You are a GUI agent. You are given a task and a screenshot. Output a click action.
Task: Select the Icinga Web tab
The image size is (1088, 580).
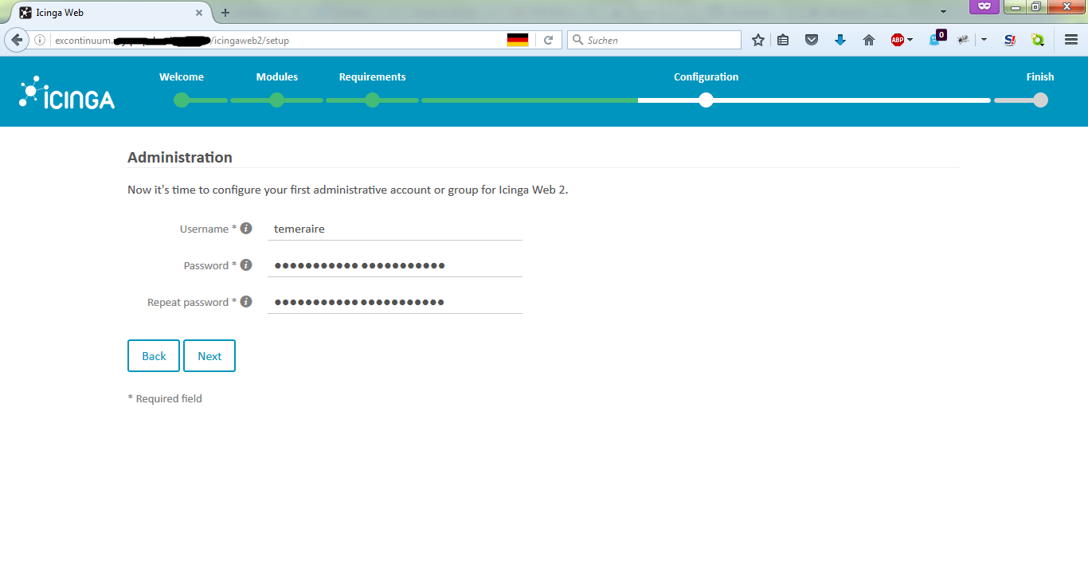click(x=111, y=13)
